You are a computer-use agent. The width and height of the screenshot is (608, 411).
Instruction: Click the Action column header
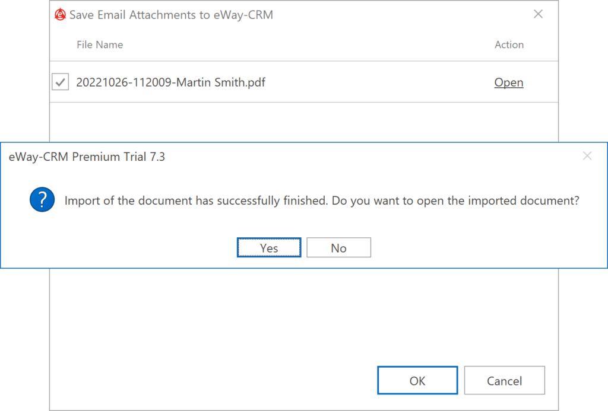509,44
